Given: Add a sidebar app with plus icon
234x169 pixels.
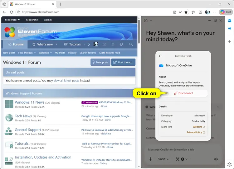Looking at the screenshot, I should point(230,41).
